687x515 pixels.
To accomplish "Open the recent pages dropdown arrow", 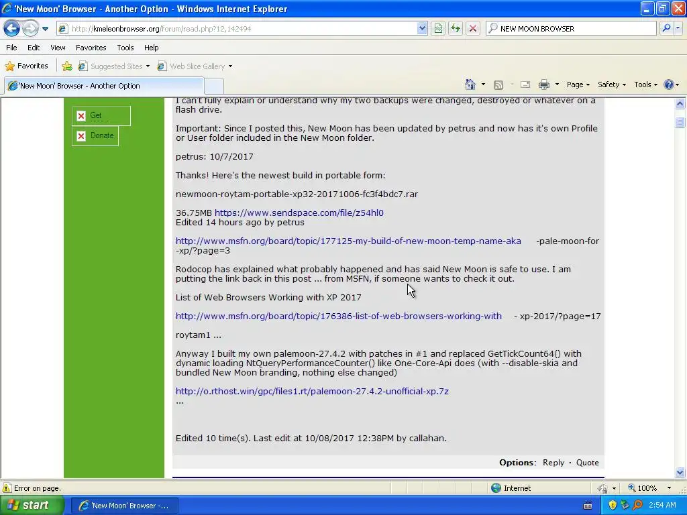I will click(45, 29).
